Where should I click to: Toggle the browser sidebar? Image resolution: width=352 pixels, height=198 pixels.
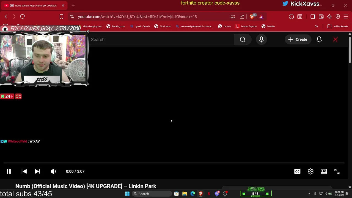313,16
